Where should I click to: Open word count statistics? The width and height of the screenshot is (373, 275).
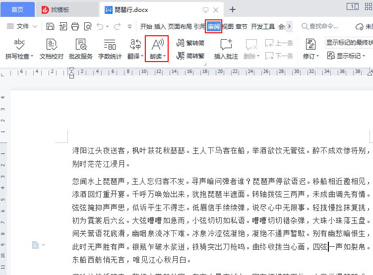[110, 49]
